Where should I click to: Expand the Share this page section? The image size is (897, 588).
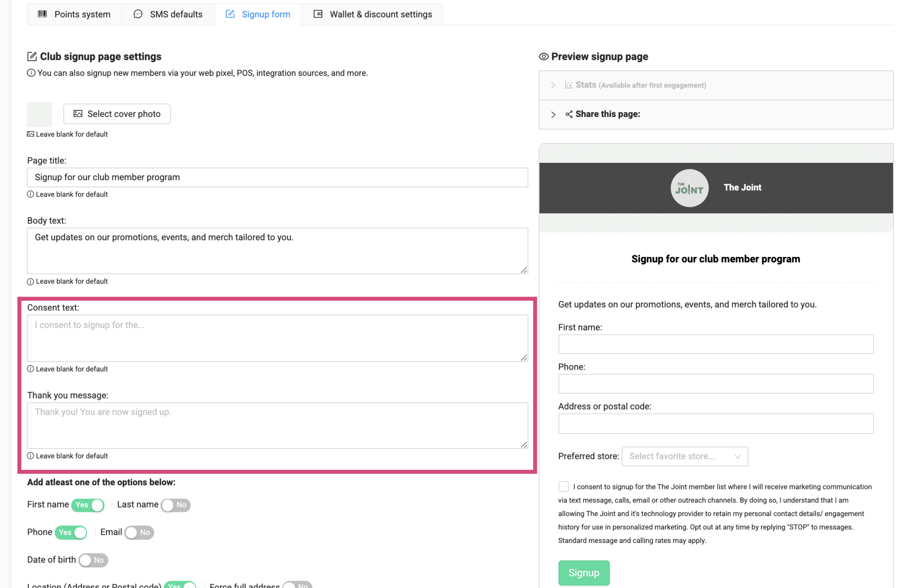554,114
